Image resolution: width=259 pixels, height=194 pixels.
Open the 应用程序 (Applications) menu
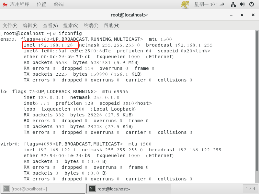point(19,4)
